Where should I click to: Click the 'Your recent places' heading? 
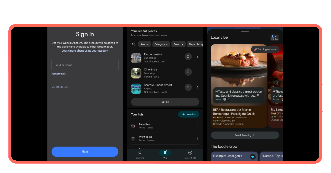(x=144, y=31)
